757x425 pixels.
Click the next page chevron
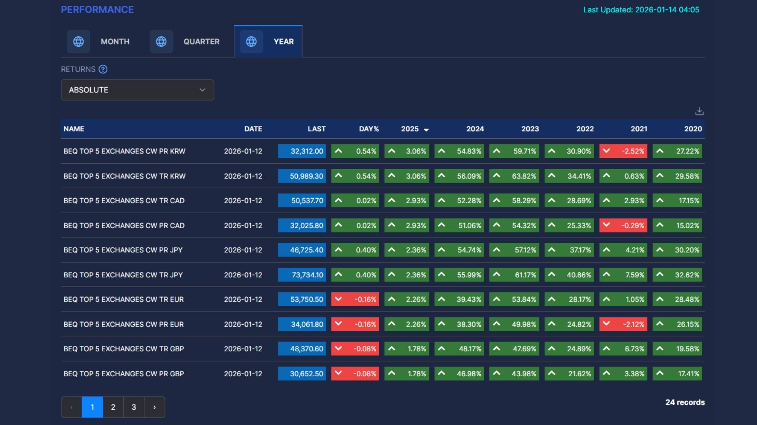click(155, 407)
